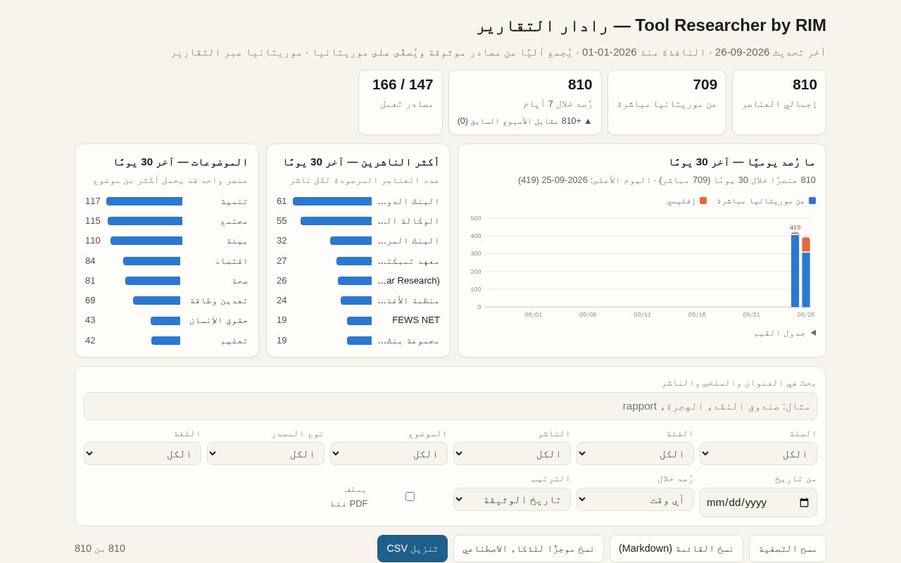The height and width of the screenshot is (563, 901).
Task: Click the orange segment of the last chart bar
Action: (806, 245)
